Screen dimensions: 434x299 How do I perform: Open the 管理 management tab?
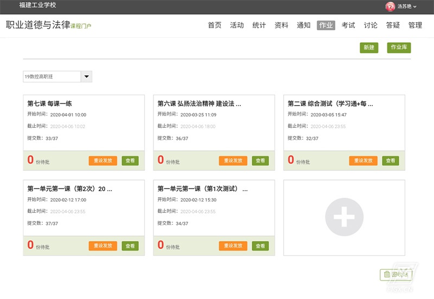pos(415,25)
